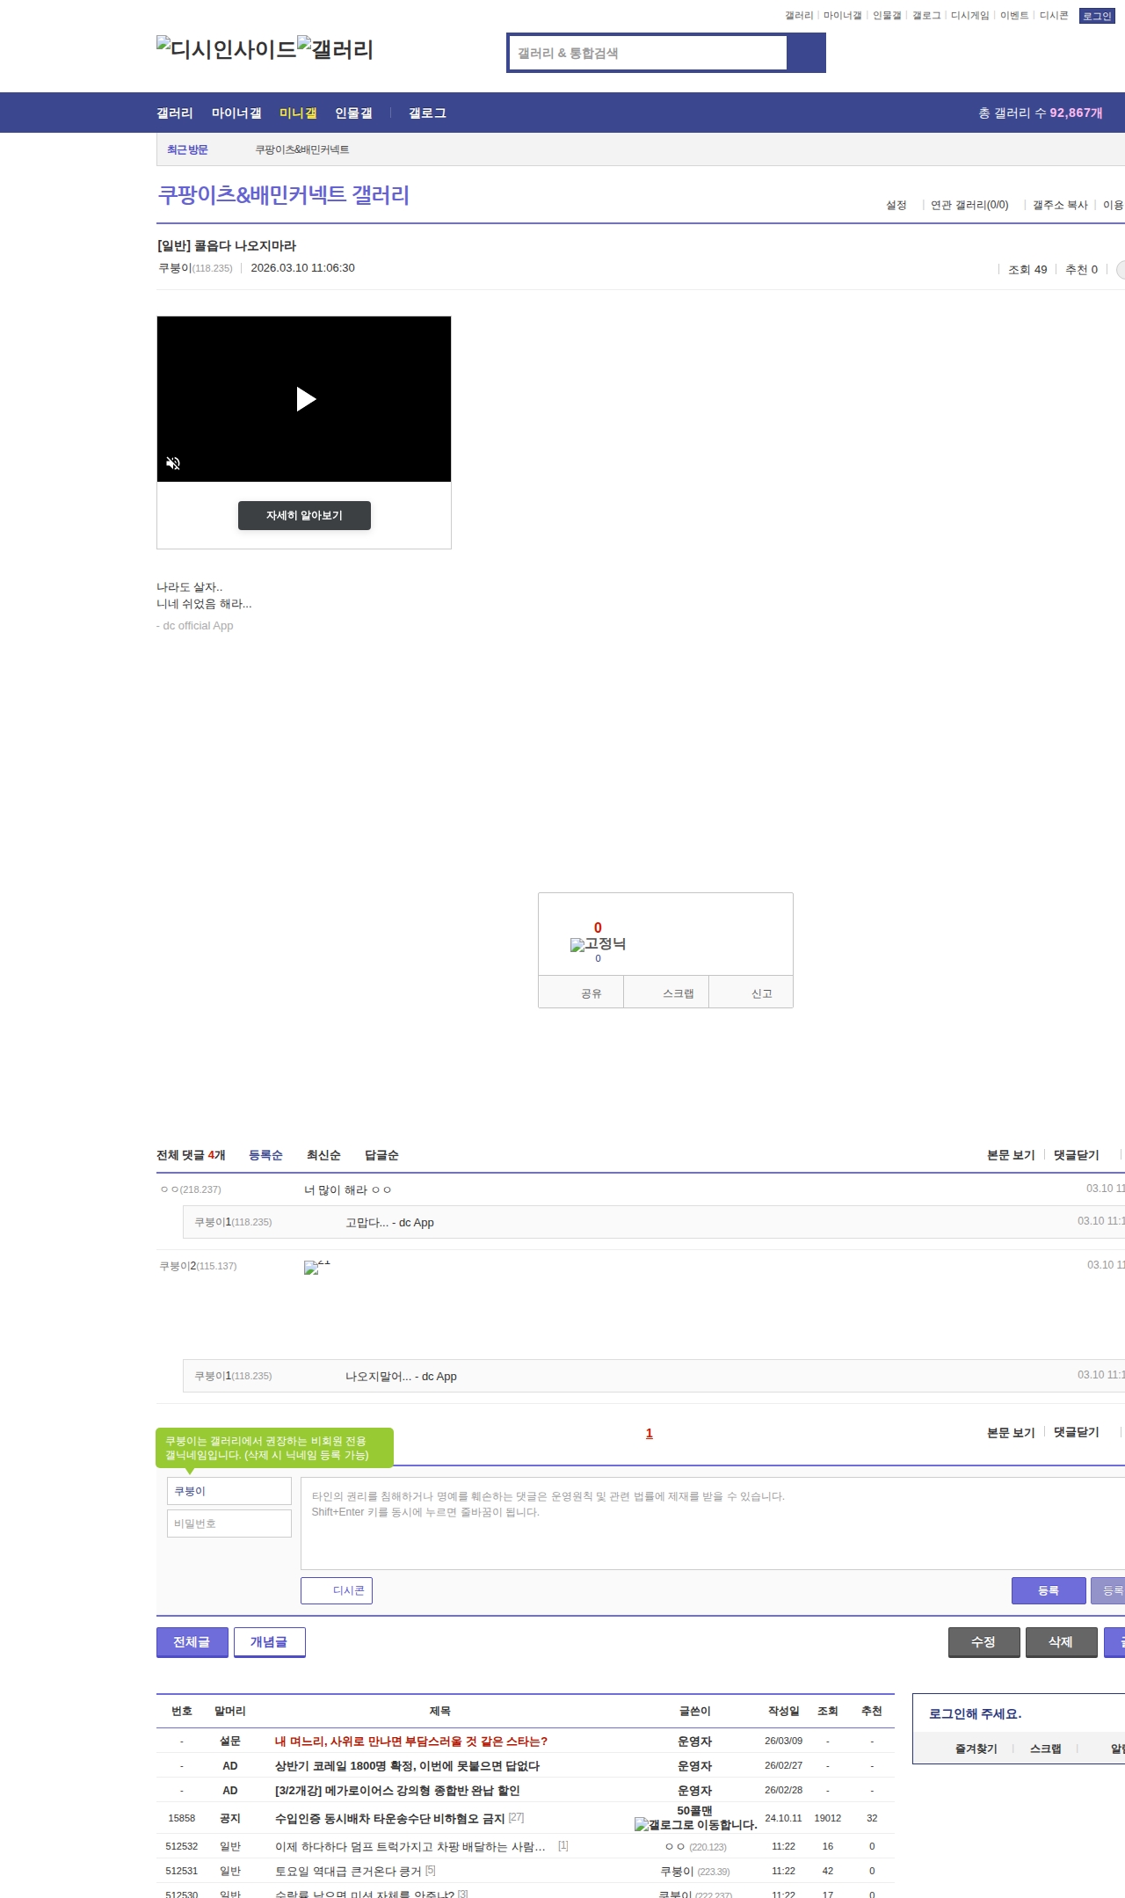This screenshot has width=1125, height=1898.
Task: Play the embedded ad video
Action: pos(305,399)
